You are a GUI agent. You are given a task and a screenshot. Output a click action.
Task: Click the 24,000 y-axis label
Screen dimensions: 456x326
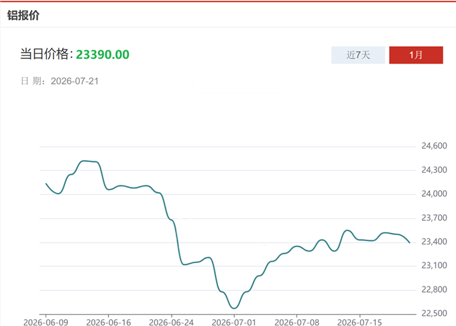tap(434, 193)
